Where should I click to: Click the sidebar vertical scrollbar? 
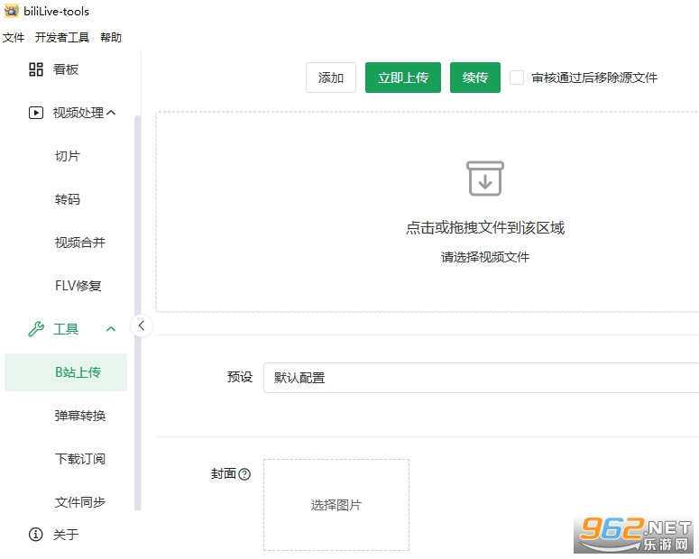click(137, 312)
